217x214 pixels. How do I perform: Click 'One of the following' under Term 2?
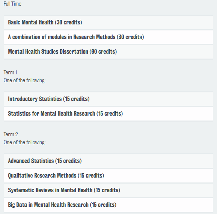coord(24,142)
